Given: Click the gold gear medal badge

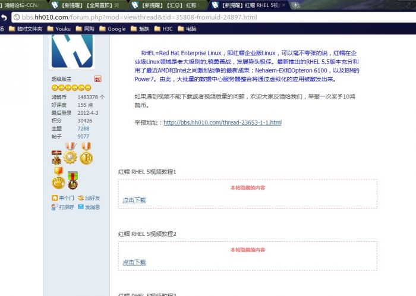Looking at the screenshot, I should (x=70, y=153).
